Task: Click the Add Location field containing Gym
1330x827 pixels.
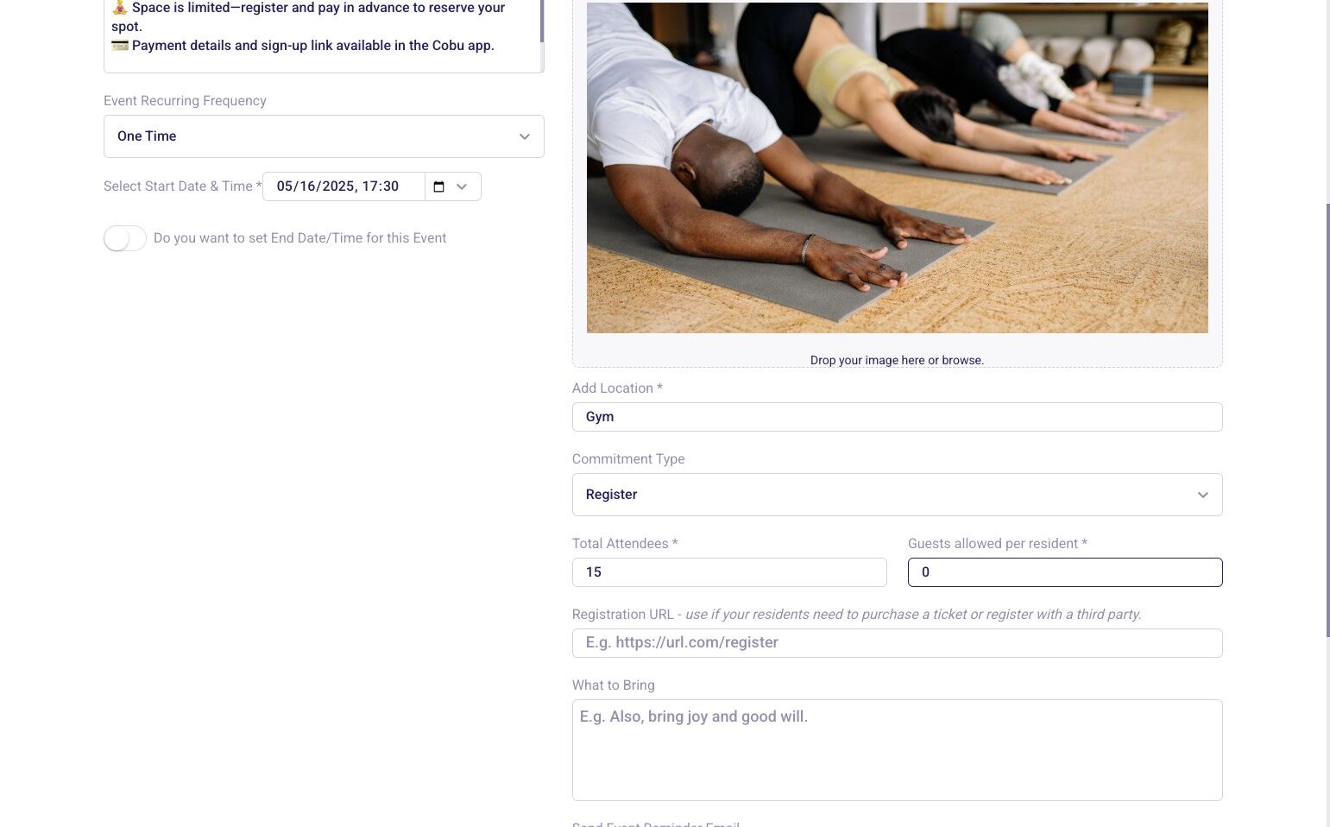Action: coord(897,417)
